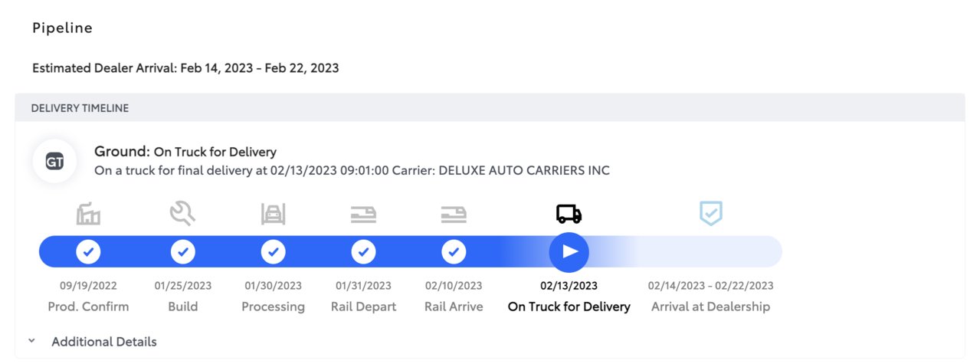Select the black delivery truck icon
980x364 pixels.
569,214
